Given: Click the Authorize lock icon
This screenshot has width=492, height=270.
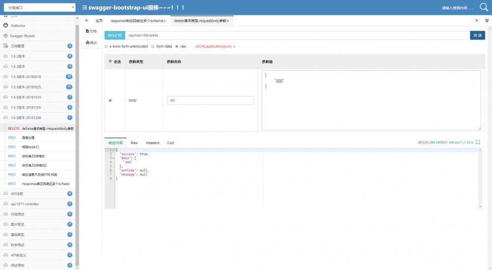Looking at the screenshot, I should click(x=5, y=25).
